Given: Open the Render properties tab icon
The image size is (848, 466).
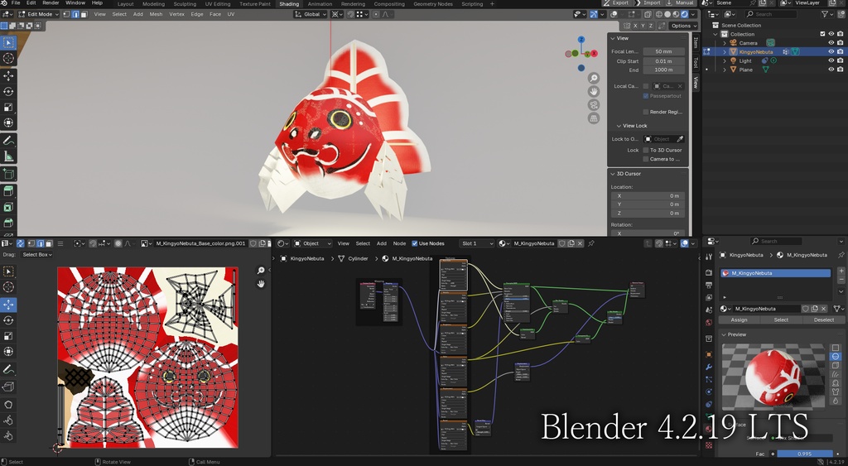Looking at the screenshot, I should (x=709, y=272).
